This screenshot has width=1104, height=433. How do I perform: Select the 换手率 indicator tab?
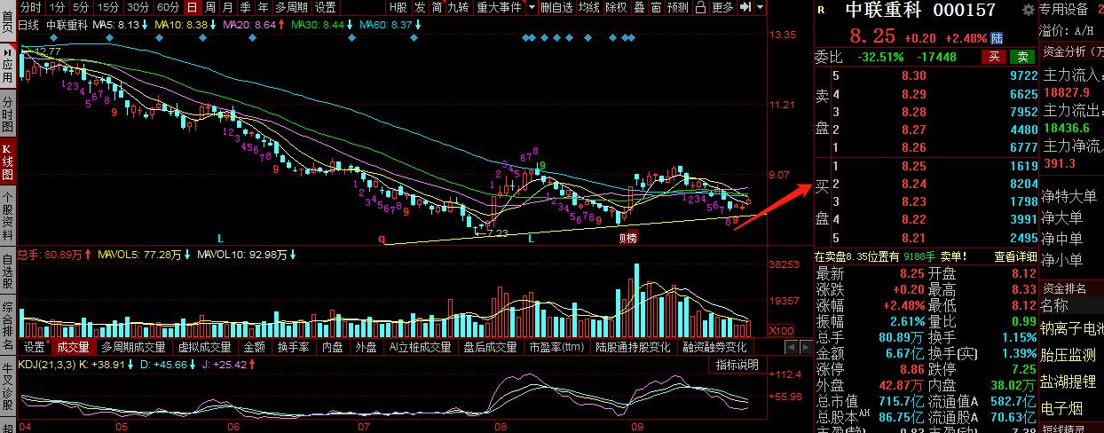(x=293, y=347)
